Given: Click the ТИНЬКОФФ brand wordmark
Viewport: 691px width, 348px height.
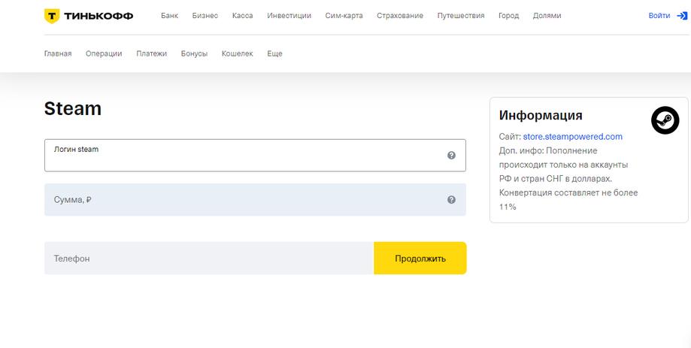Looking at the screenshot, I should [x=98, y=17].
